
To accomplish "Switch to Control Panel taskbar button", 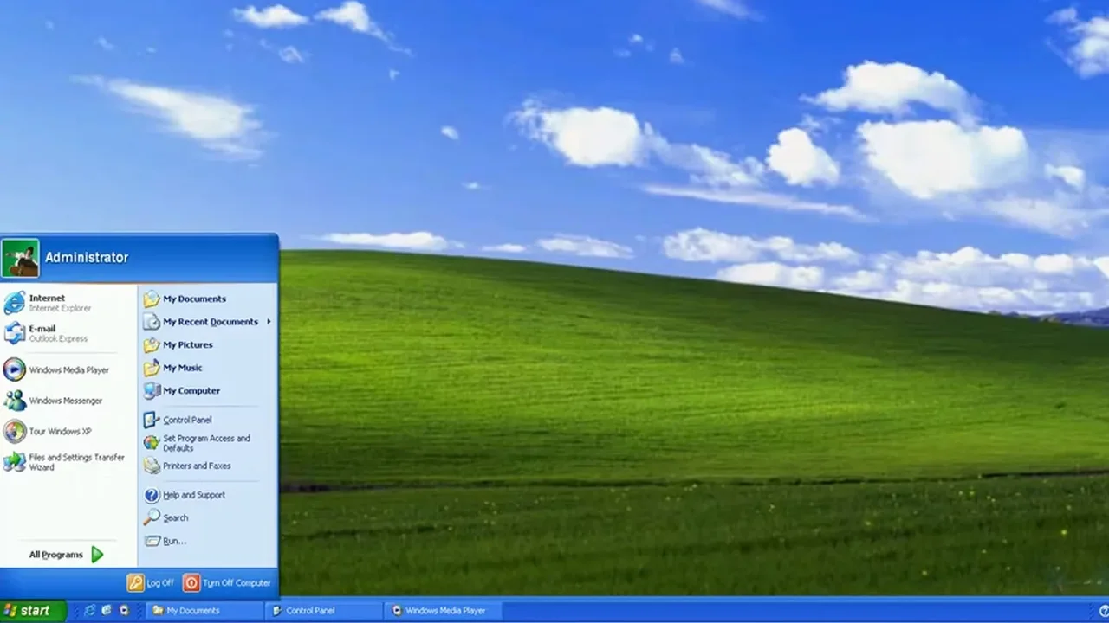I will tap(326, 611).
